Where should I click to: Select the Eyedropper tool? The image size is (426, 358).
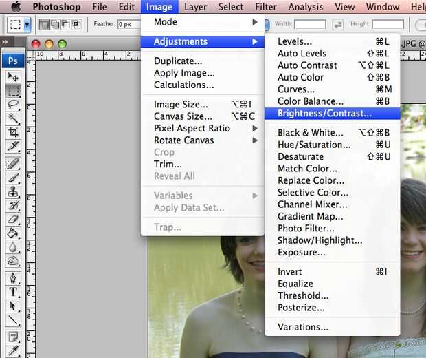[13, 351]
